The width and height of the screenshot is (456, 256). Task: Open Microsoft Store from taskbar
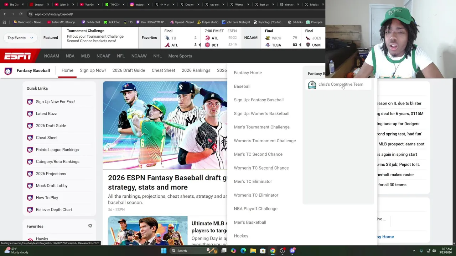263,251
